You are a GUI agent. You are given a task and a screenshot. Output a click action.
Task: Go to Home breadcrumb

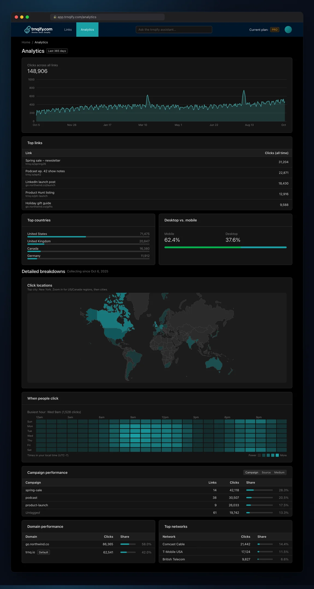coord(26,42)
